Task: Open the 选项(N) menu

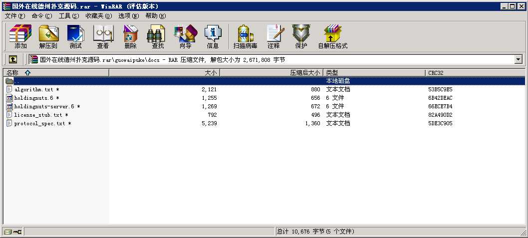Action: coord(129,16)
